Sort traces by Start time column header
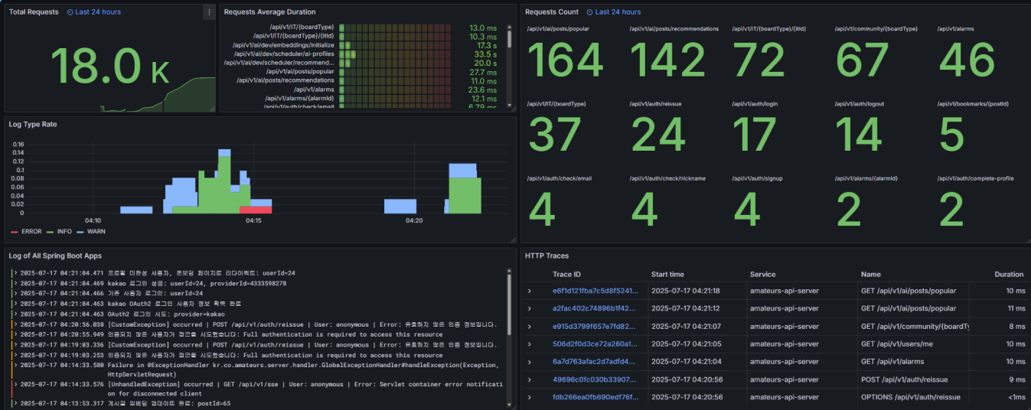The height and width of the screenshot is (410, 1031). pos(667,274)
